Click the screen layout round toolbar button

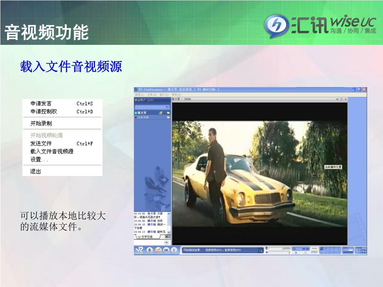[166, 250]
